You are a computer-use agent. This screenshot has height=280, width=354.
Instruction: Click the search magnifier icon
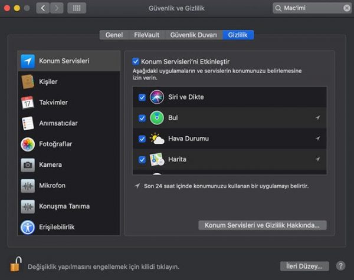[278, 8]
